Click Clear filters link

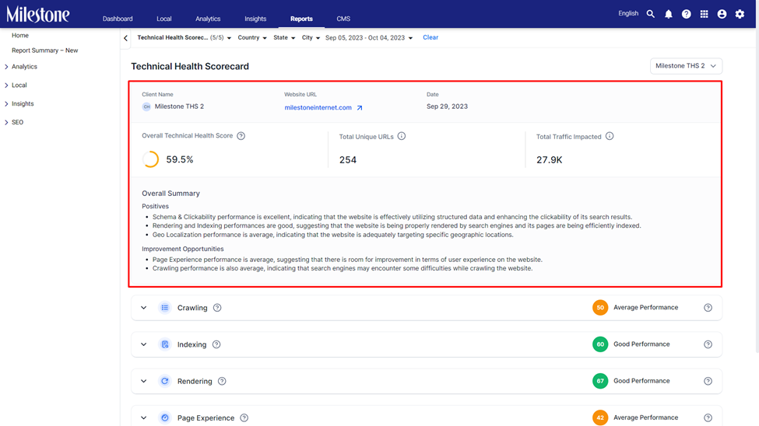430,37
